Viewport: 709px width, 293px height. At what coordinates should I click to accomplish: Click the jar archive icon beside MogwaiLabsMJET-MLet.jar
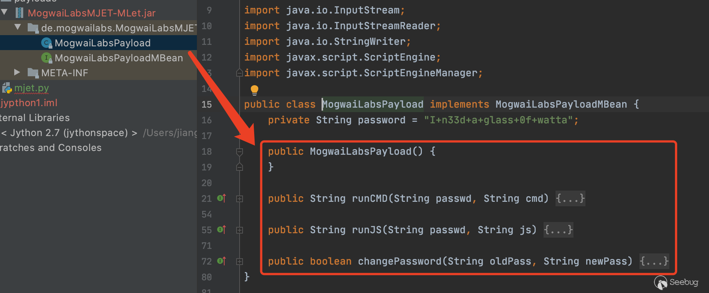click(x=19, y=13)
